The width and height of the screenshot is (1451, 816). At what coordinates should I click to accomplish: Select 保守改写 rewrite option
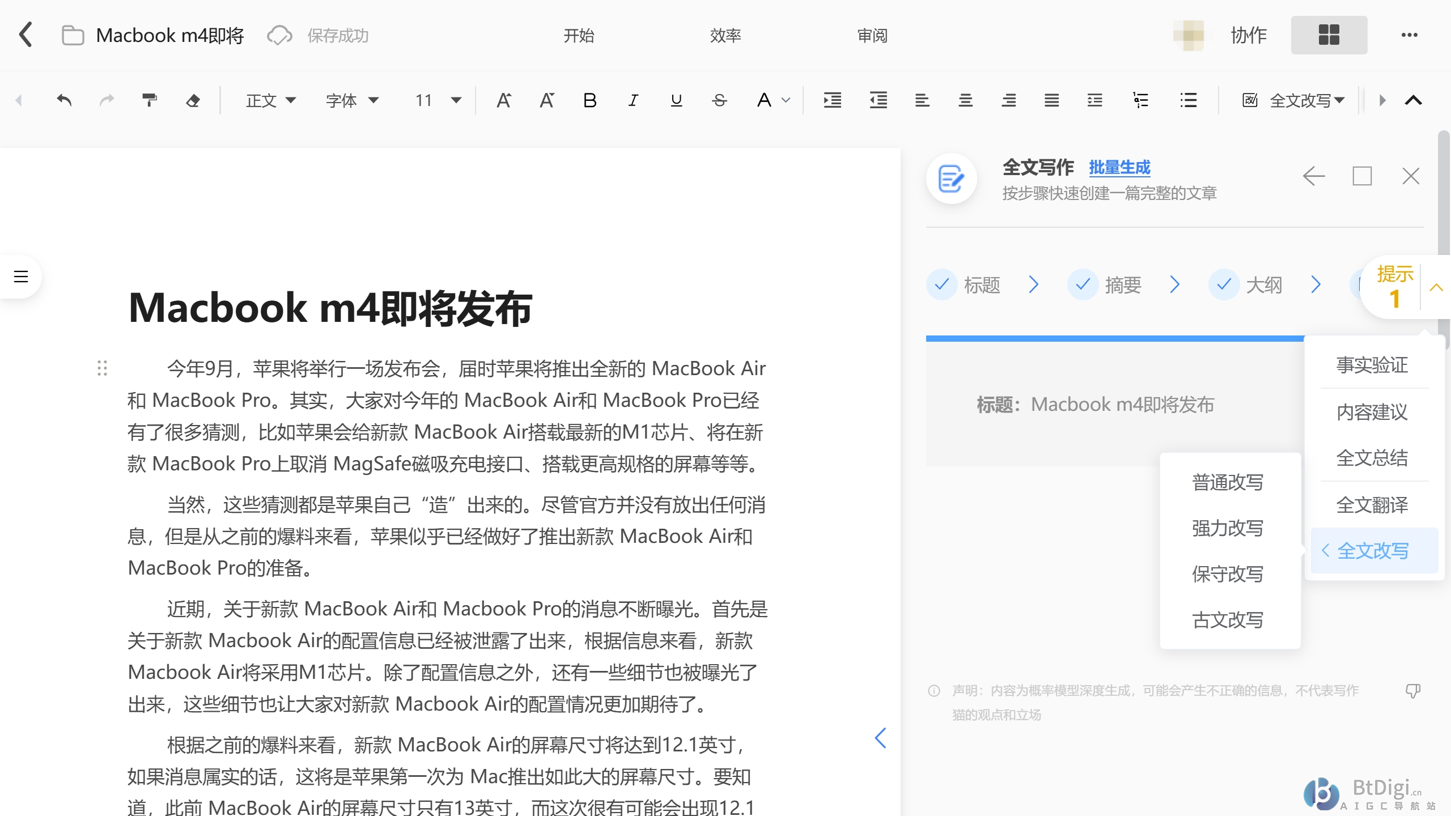tap(1228, 574)
